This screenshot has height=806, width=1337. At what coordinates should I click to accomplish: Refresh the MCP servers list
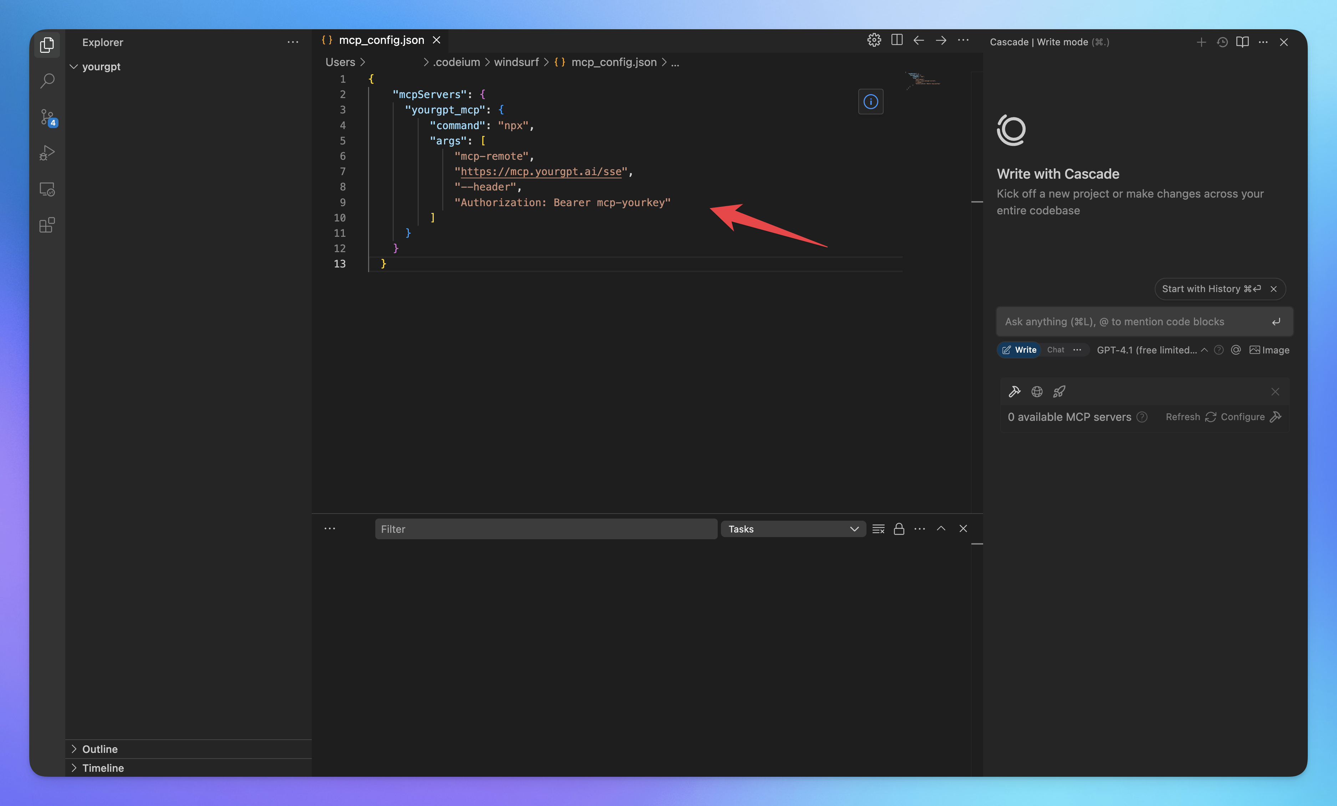[1190, 417]
